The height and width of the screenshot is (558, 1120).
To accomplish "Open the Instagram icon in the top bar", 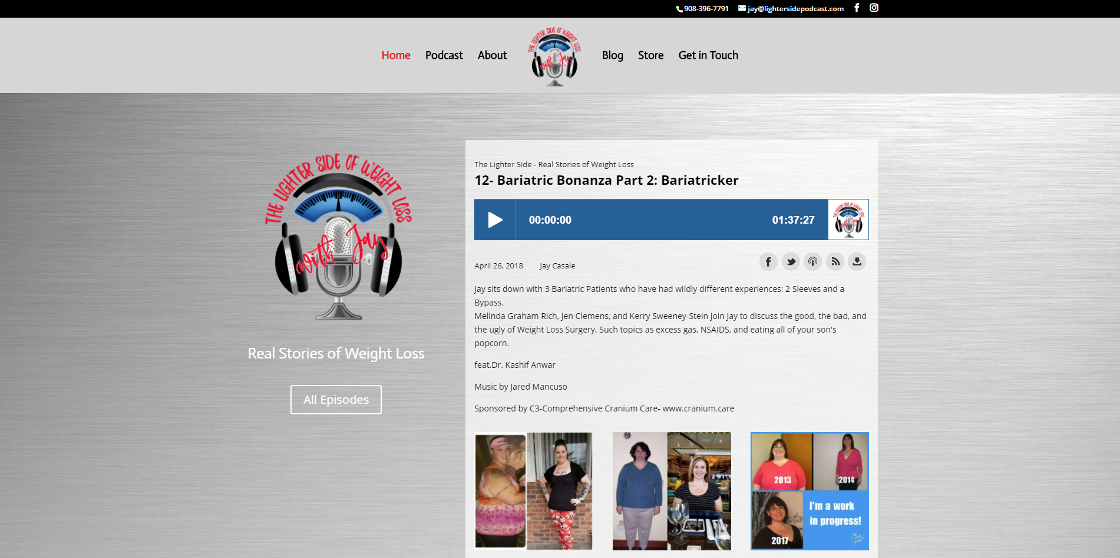I will pos(874,8).
